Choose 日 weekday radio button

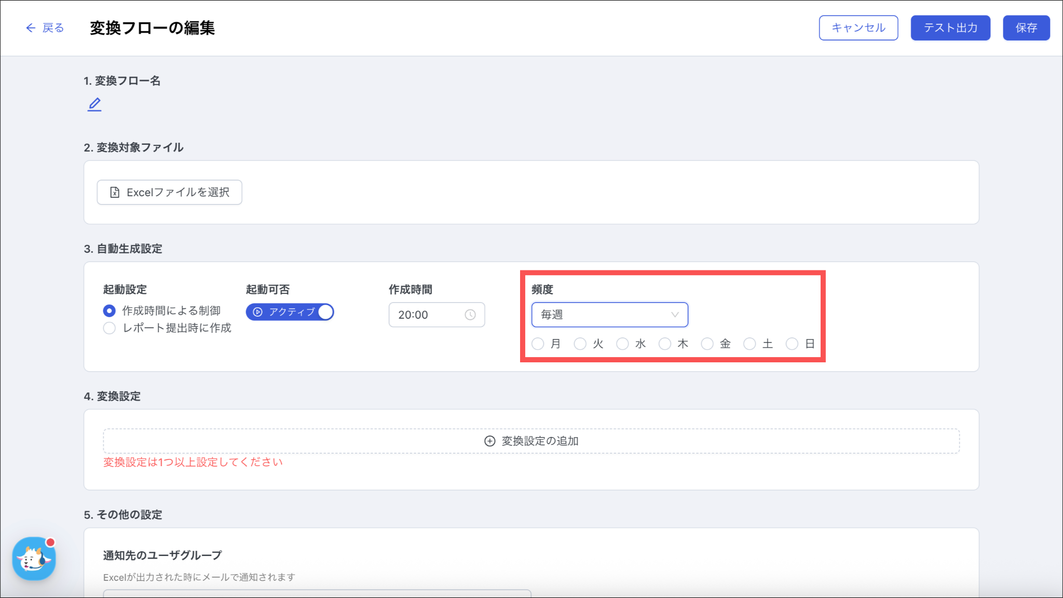point(792,344)
